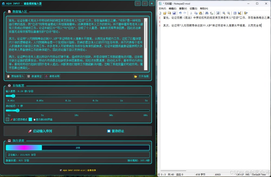Image resolution: width=271 pixels, height=177 pixels.
Task: Click 紧急停止 emergency stop button
Action: click(115, 131)
